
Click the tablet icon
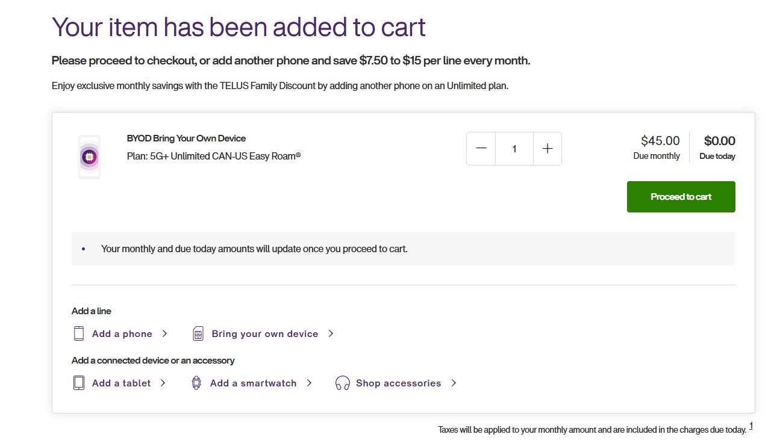click(x=79, y=383)
